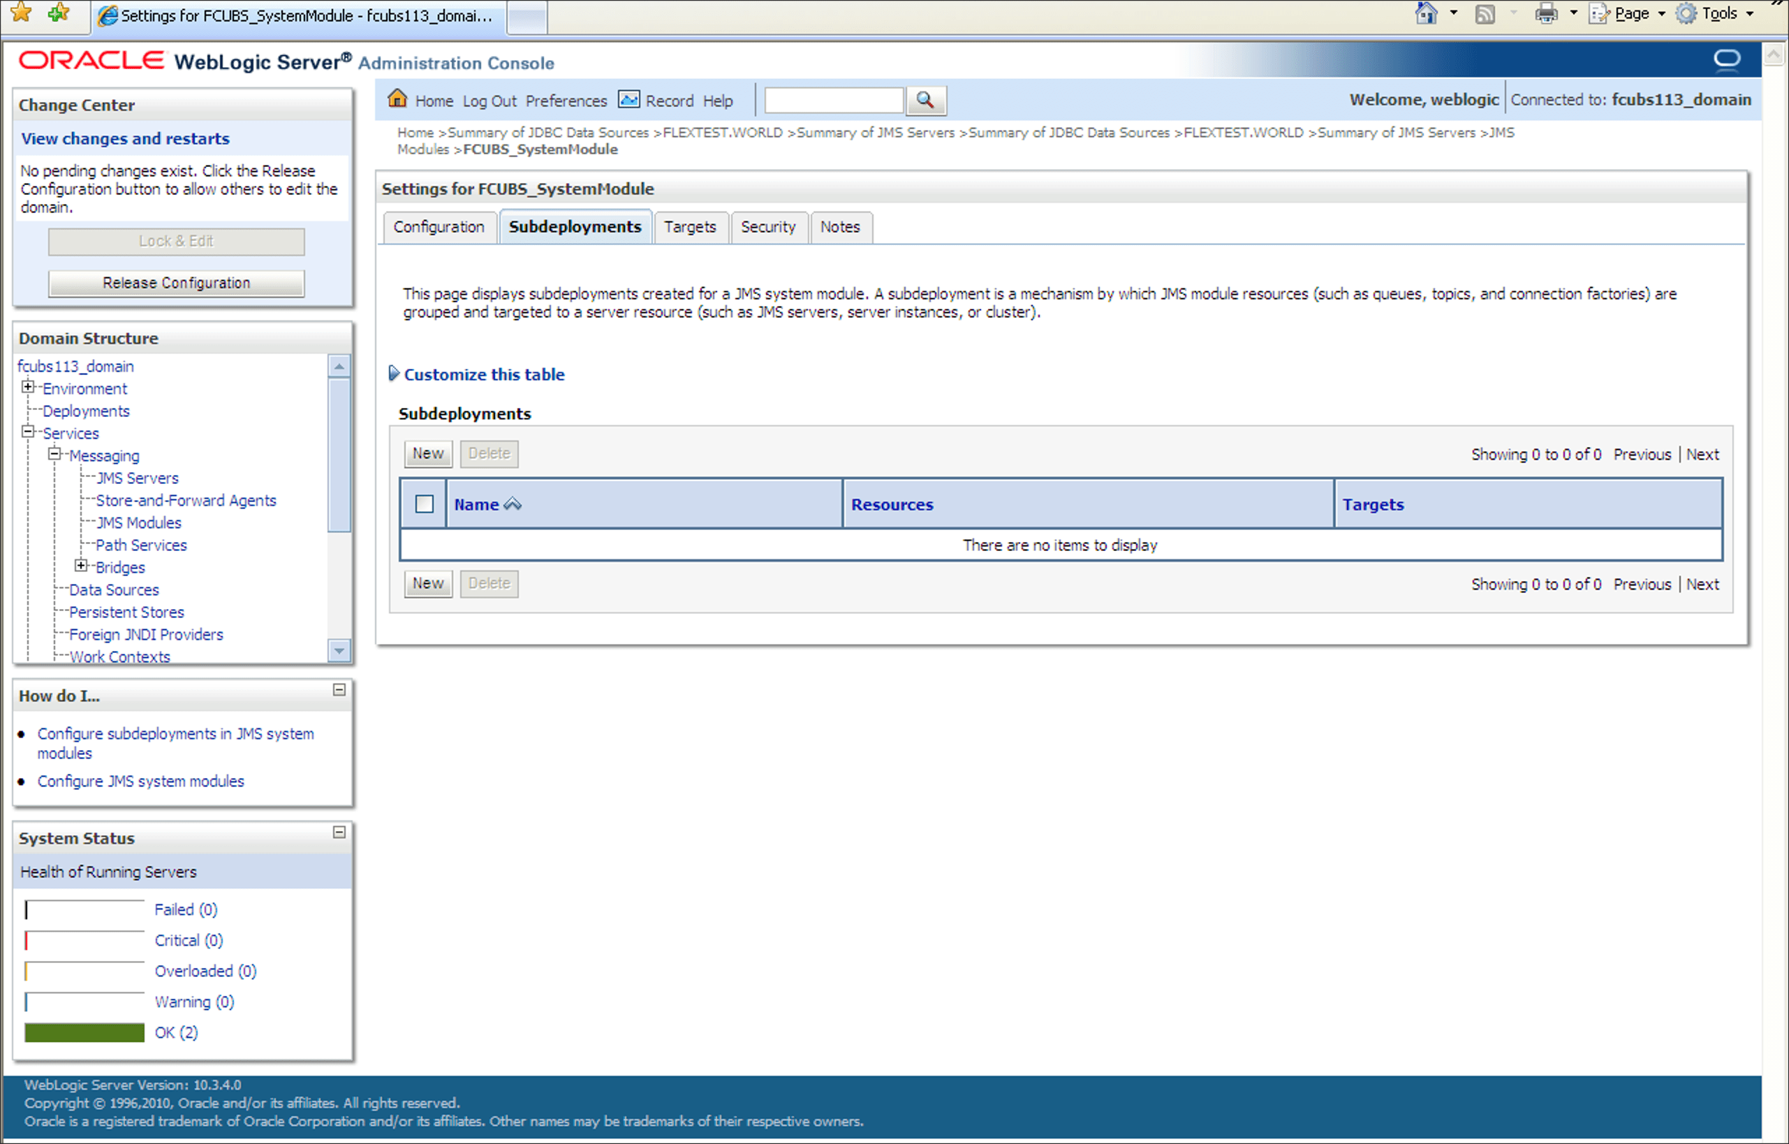The width and height of the screenshot is (1789, 1144).
Task: Click the top New subdeployment button
Action: point(428,454)
